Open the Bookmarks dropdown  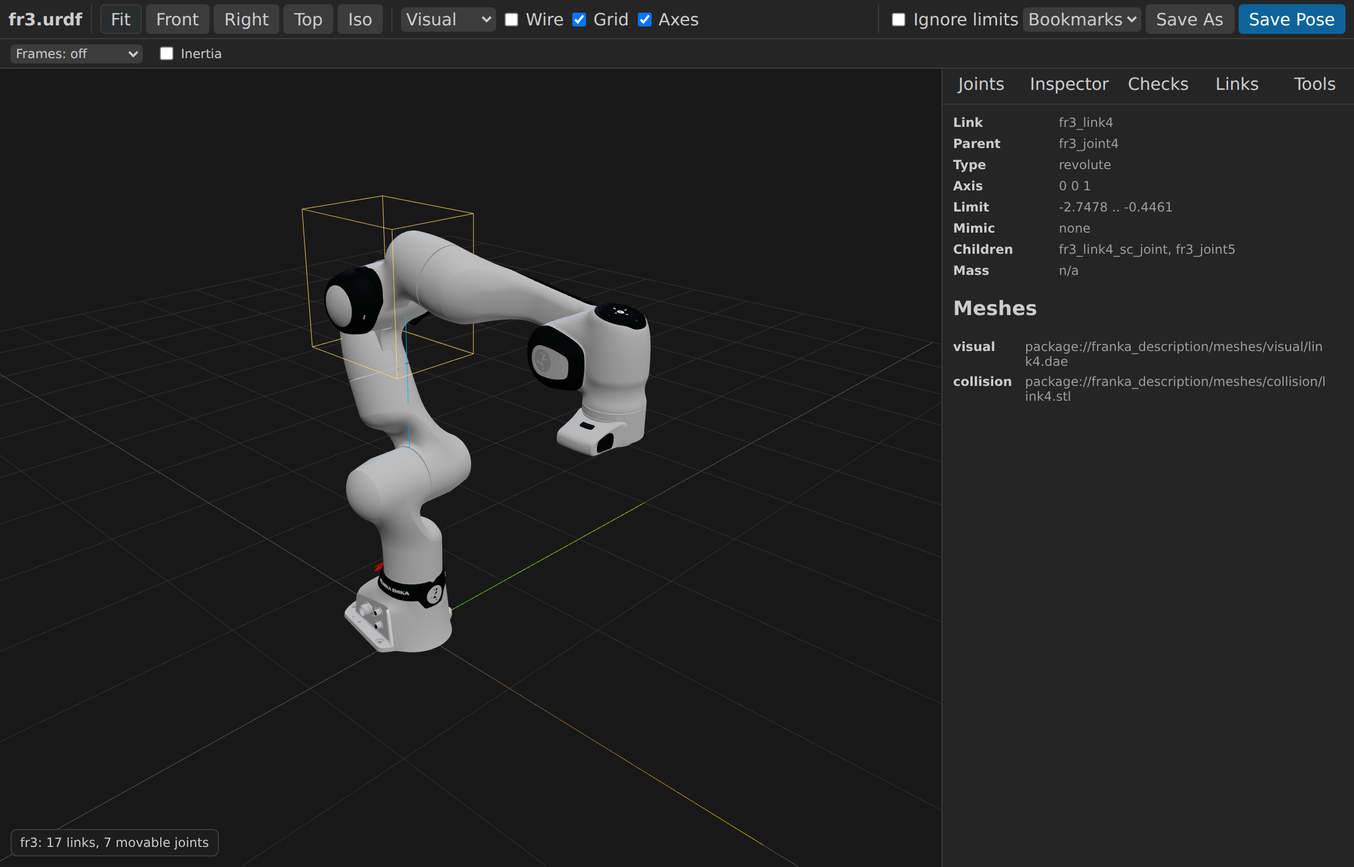[1082, 19]
